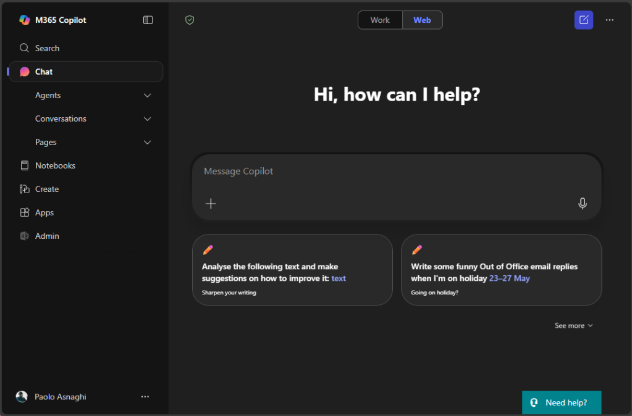
Task: Show more prompts with See more
Action: click(x=573, y=325)
